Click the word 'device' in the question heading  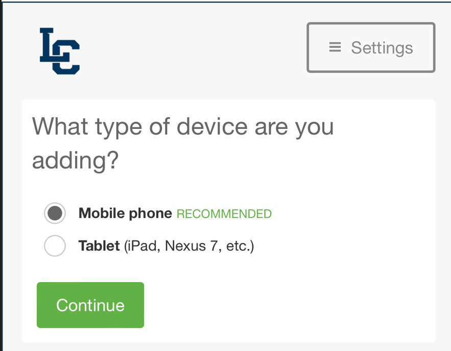tap(212, 127)
